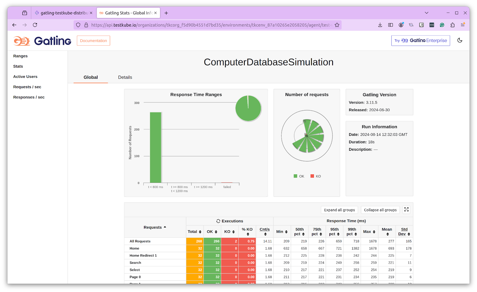Sort by Min response time

point(282,232)
